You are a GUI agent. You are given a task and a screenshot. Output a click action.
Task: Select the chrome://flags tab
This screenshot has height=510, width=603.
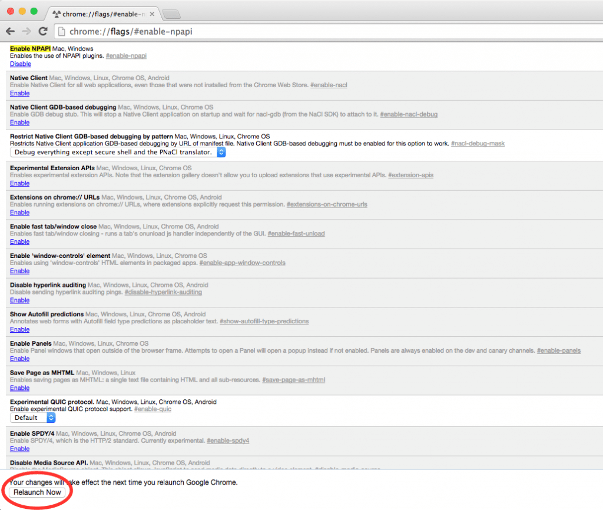point(103,14)
